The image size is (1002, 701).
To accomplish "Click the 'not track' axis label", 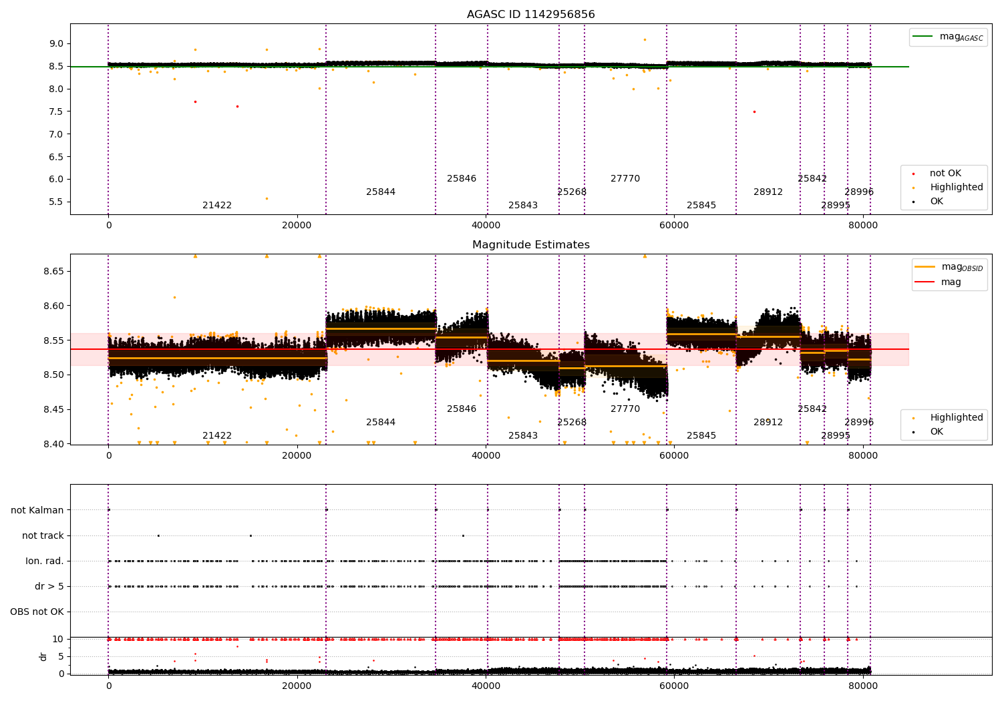I will click(43, 536).
